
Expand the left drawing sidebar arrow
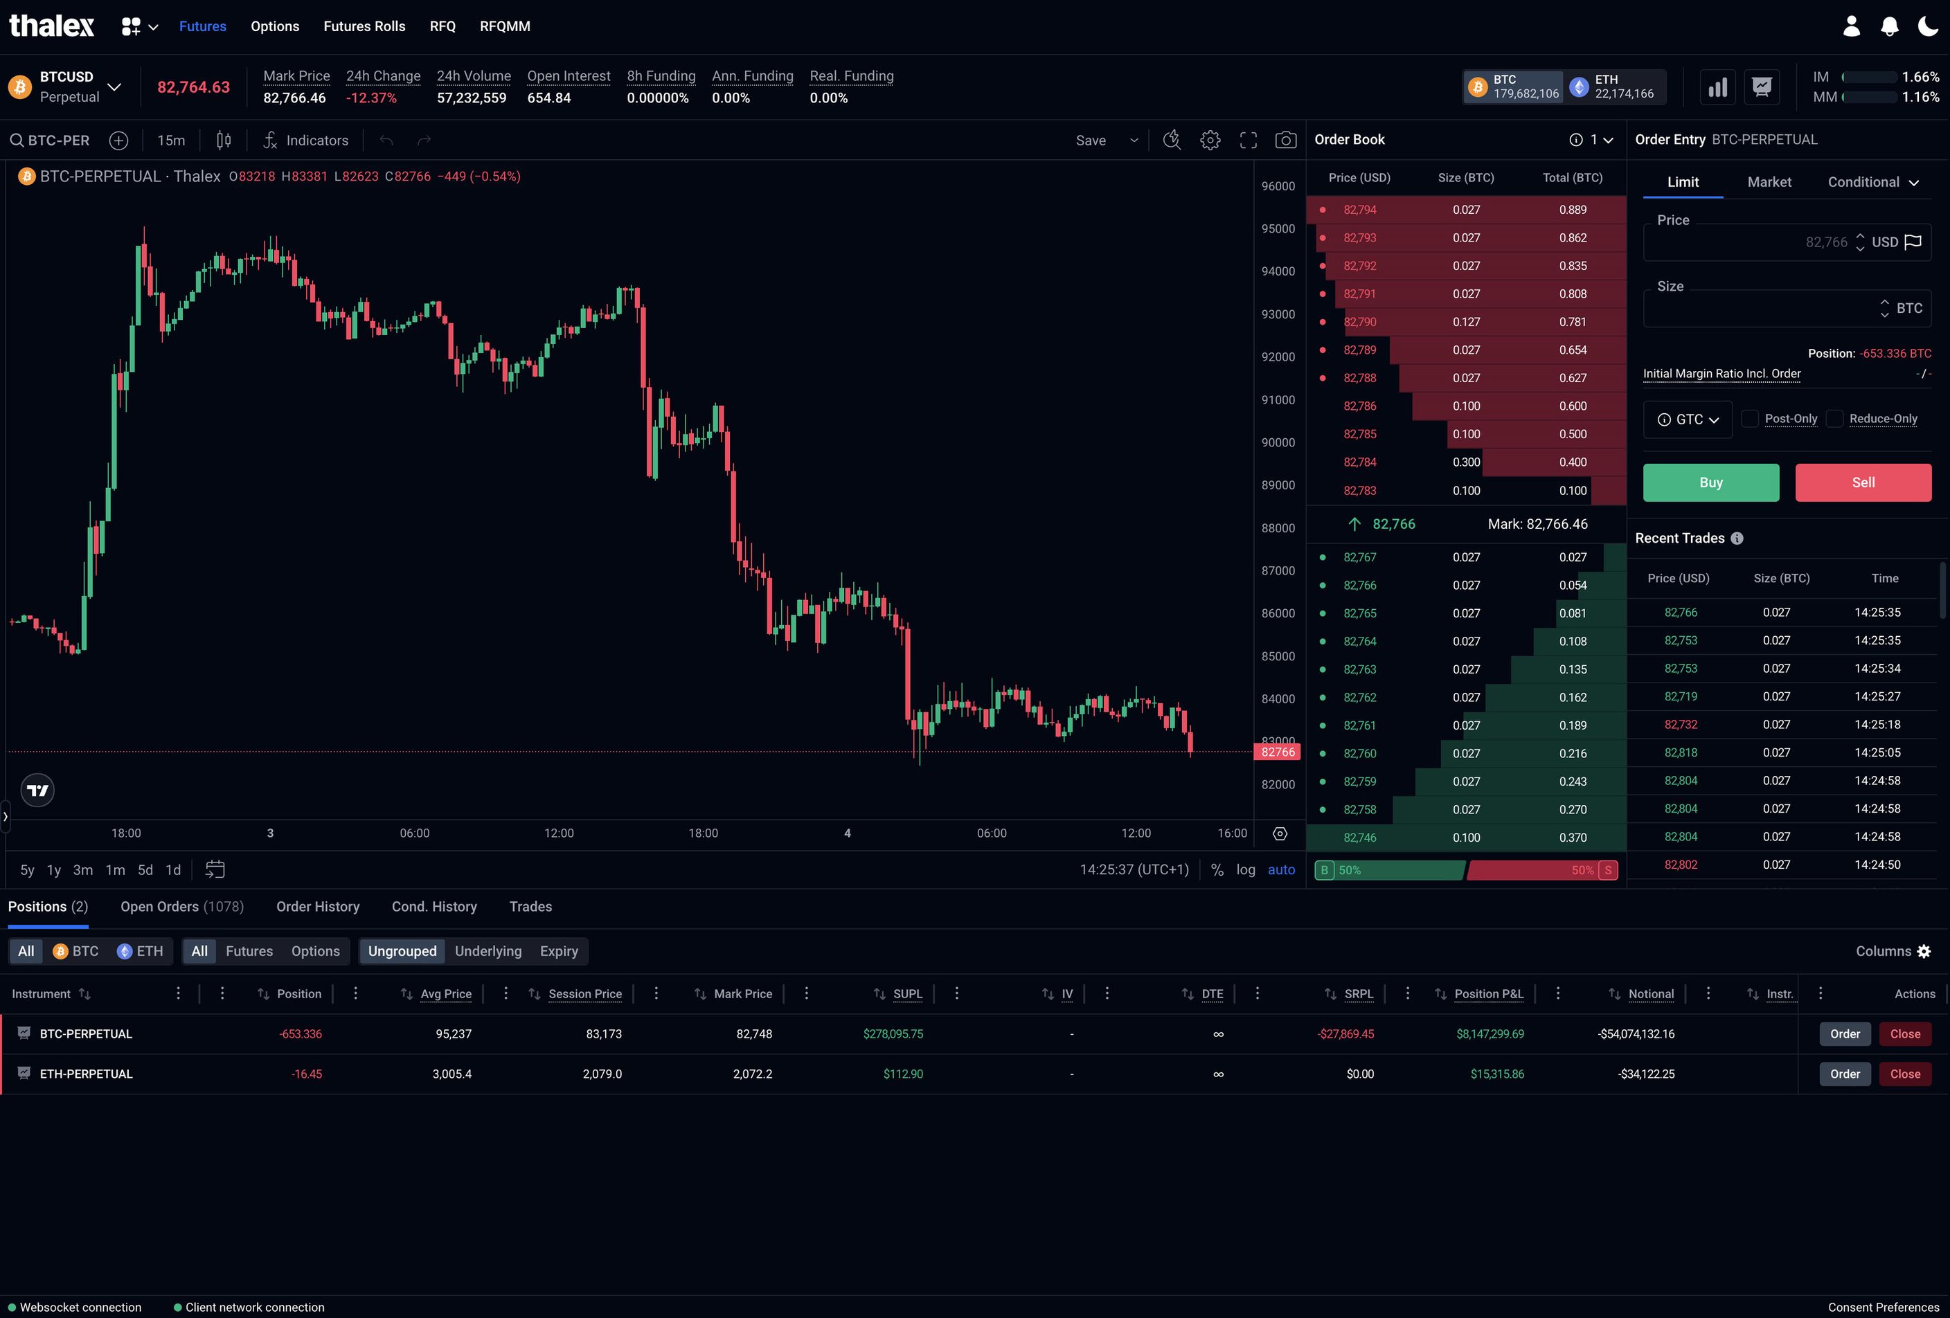click(5, 816)
